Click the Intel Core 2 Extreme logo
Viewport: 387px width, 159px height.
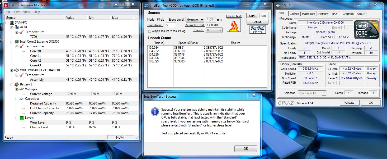[x=366, y=30]
